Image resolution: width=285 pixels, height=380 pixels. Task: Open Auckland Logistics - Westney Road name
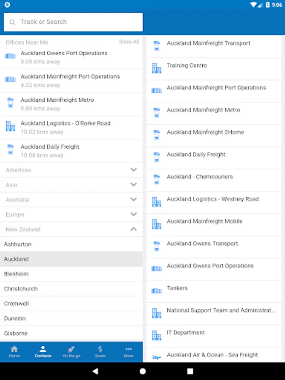[213, 199]
